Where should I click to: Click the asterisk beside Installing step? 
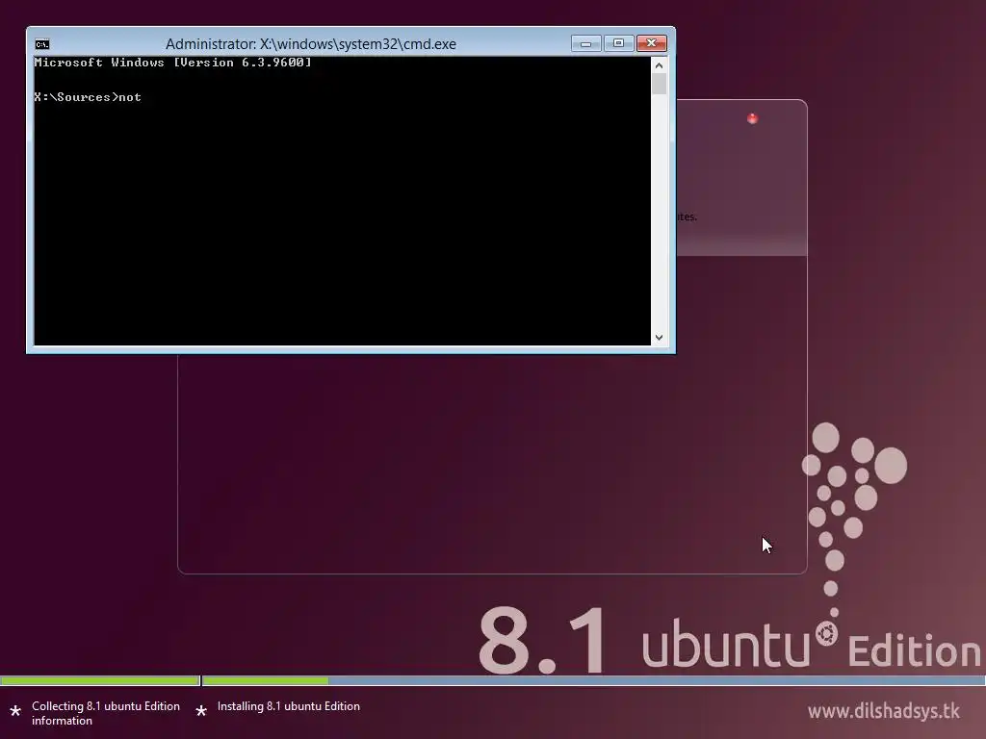201,711
